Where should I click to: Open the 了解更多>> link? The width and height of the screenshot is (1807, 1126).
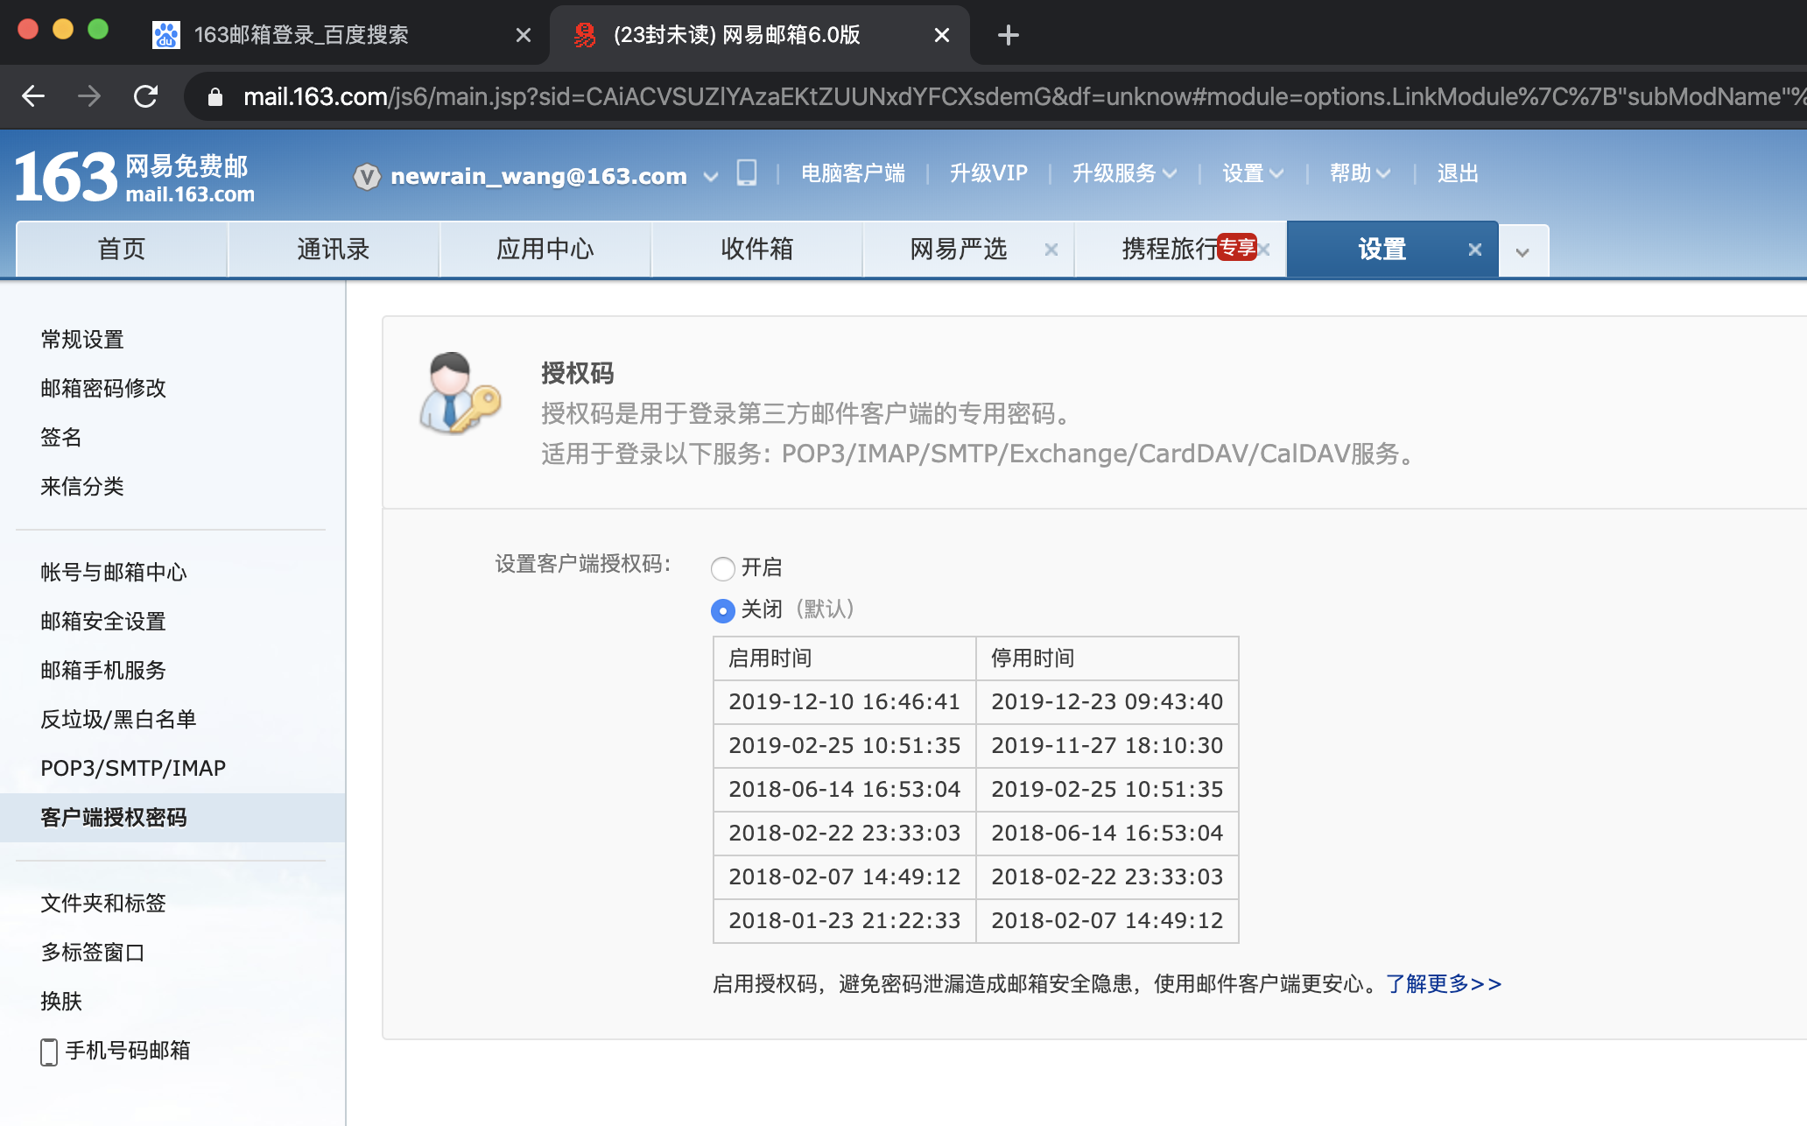(x=1444, y=984)
